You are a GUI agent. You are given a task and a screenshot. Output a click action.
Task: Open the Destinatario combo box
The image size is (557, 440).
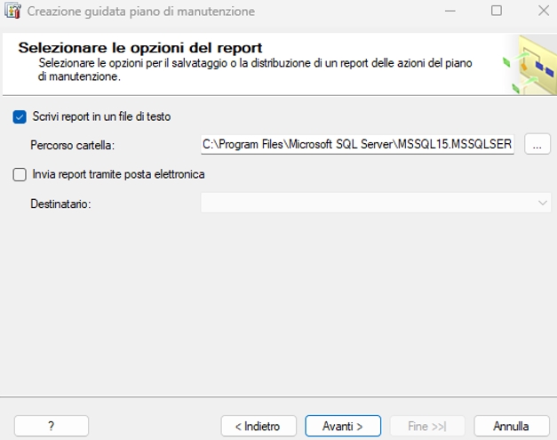click(376, 203)
